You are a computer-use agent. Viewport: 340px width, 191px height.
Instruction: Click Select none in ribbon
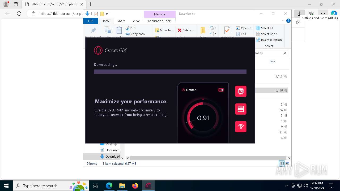click(266, 34)
